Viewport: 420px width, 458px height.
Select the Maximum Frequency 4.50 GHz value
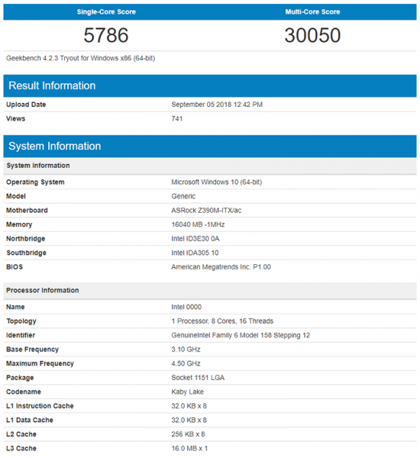[x=186, y=363]
